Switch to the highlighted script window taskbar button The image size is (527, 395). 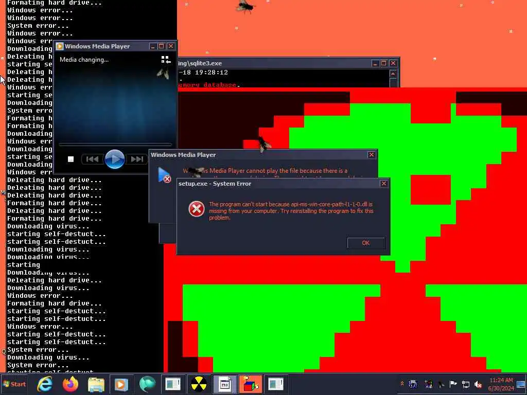click(x=224, y=385)
